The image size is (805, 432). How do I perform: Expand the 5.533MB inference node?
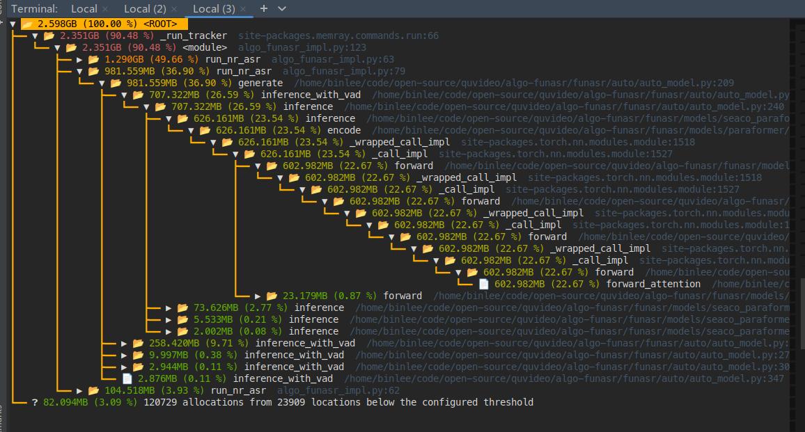pos(169,319)
